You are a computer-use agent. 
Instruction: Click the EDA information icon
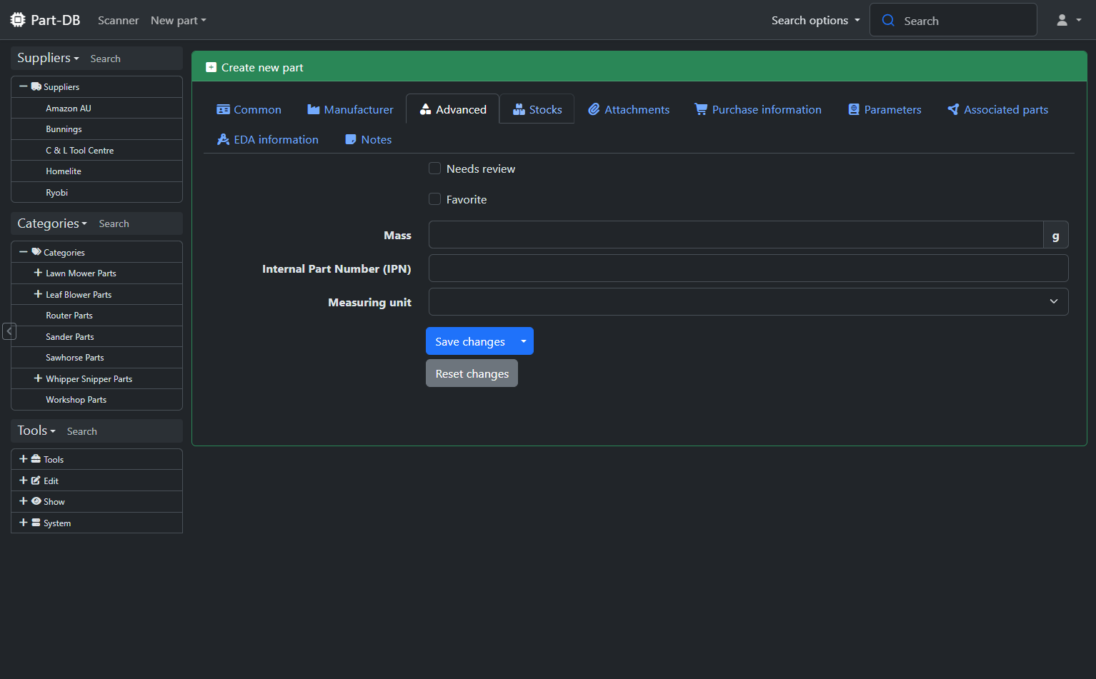[223, 139]
